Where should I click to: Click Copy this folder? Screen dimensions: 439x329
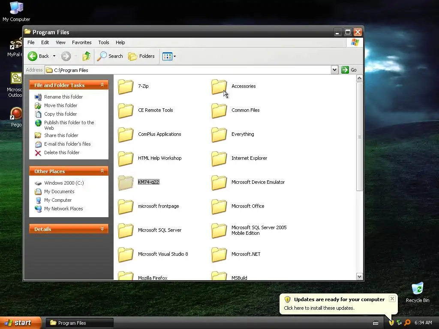pos(60,114)
